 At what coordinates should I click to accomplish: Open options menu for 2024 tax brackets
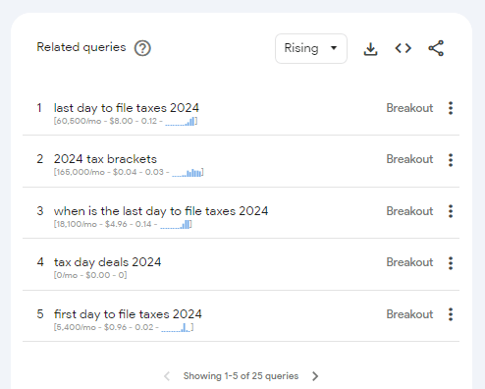pyautogui.click(x=451, y=160)
